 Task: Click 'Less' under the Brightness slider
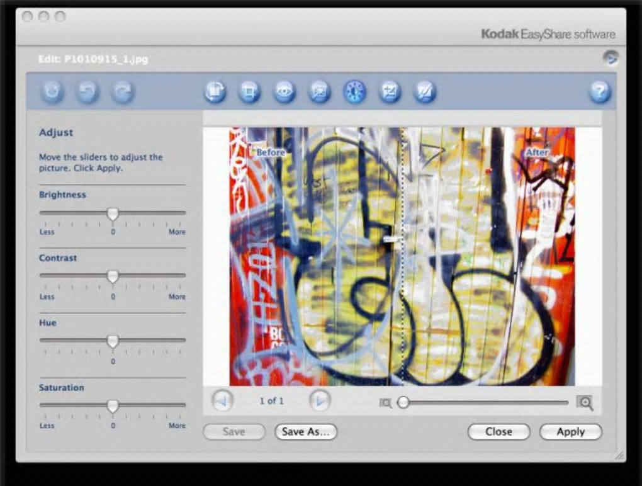(x=47, y=232)
